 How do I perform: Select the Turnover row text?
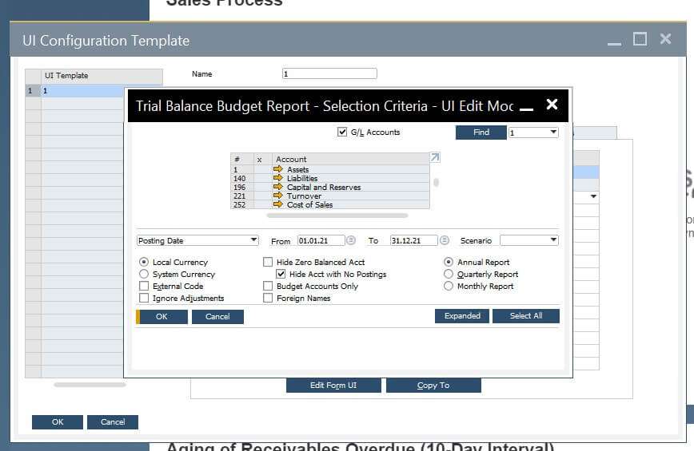click(304, 196)
